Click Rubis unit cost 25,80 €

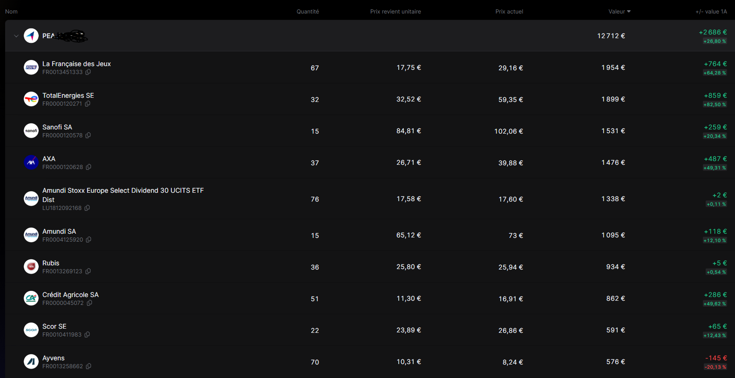tap(408, 267)
